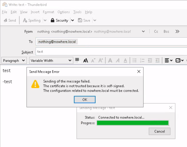This screenshot has width=187, height=147.
Task: Open the Insert menu
Action: (35, 12)
